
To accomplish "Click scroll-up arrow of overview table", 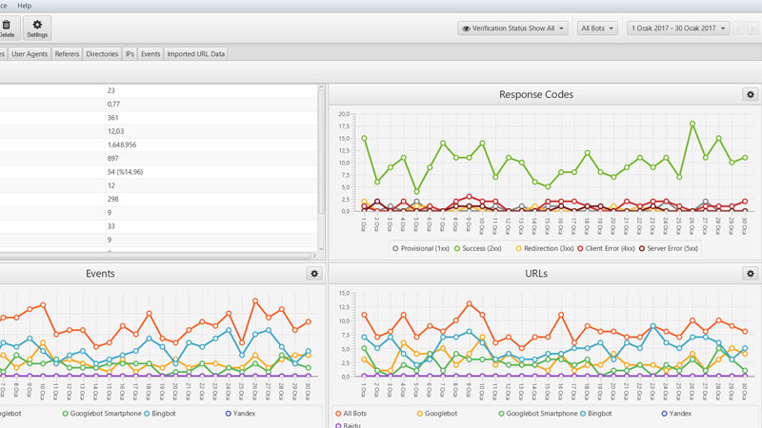I will (x=321, y=88).
